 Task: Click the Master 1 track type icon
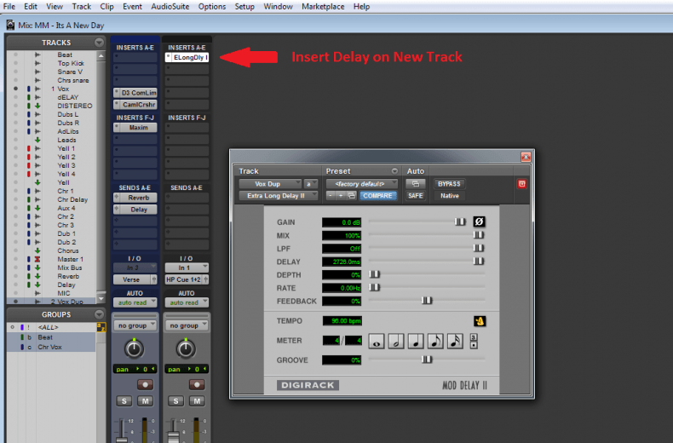37,259
